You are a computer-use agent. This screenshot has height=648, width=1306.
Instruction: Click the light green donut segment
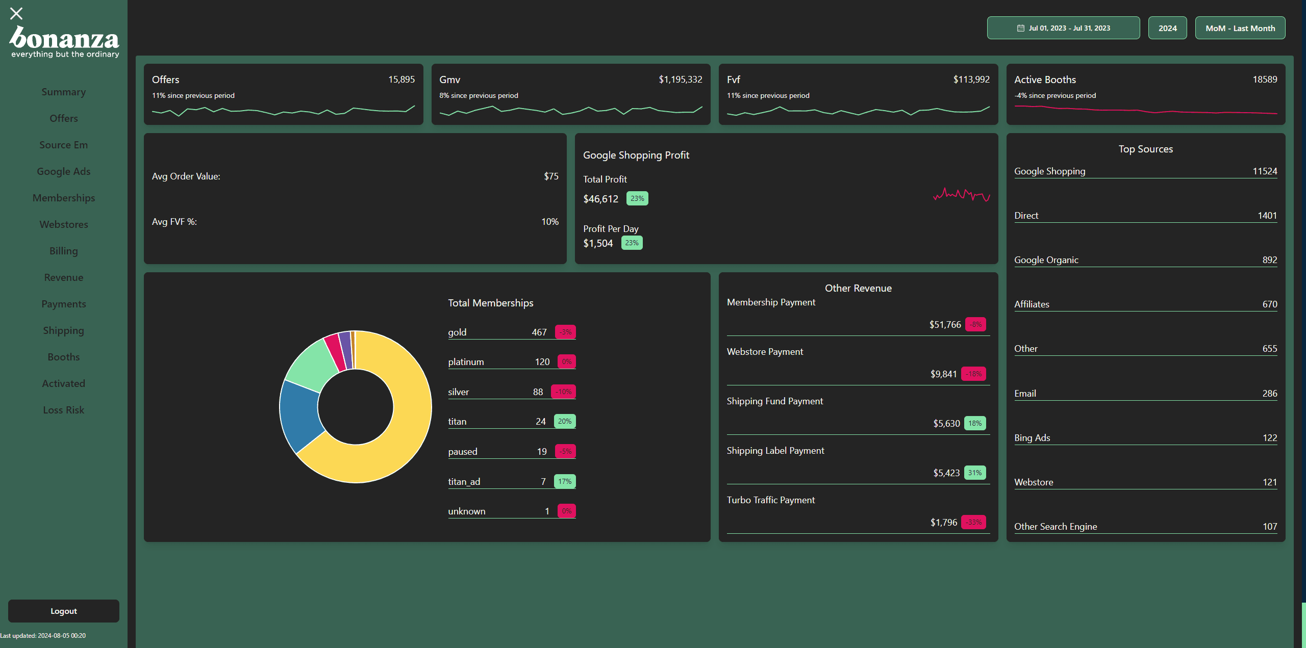[312, 366]
